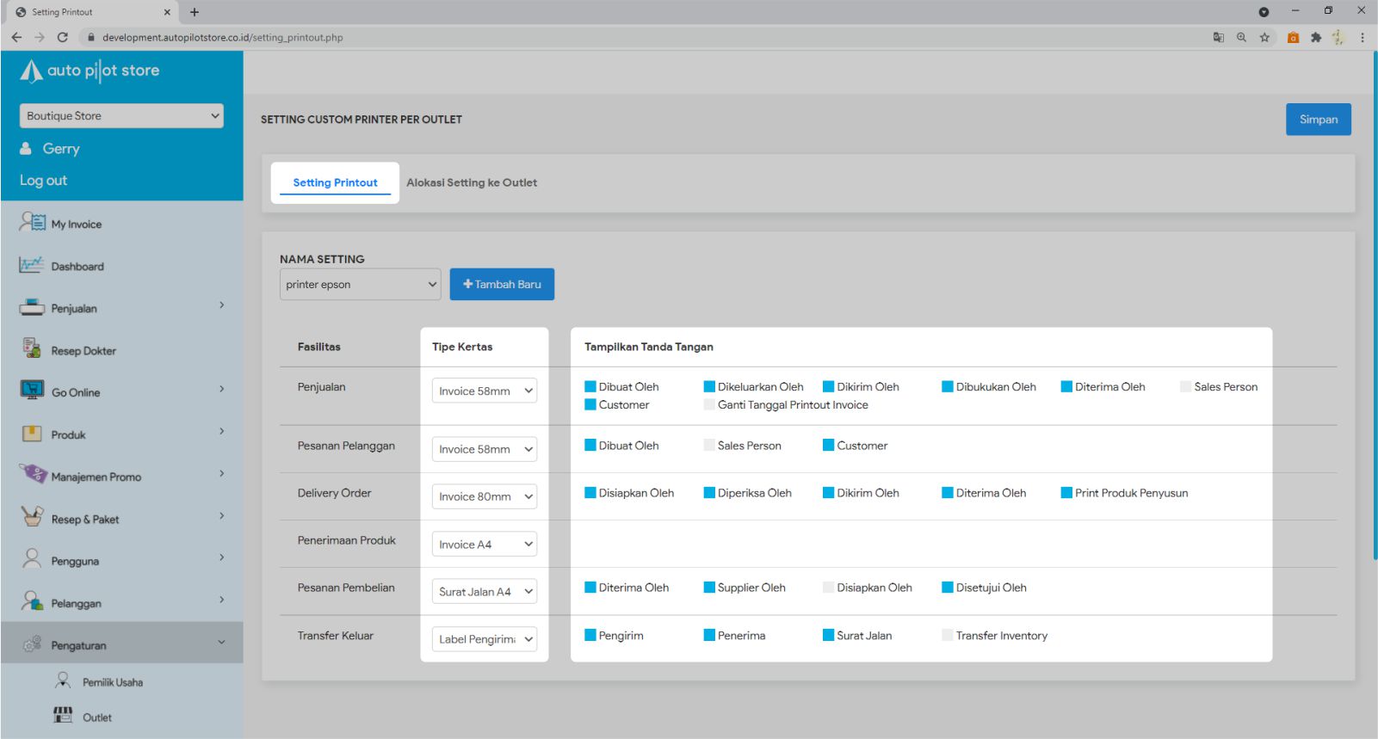Click the Log out link
Viewport: 1378px width, 739px height.
43,181
